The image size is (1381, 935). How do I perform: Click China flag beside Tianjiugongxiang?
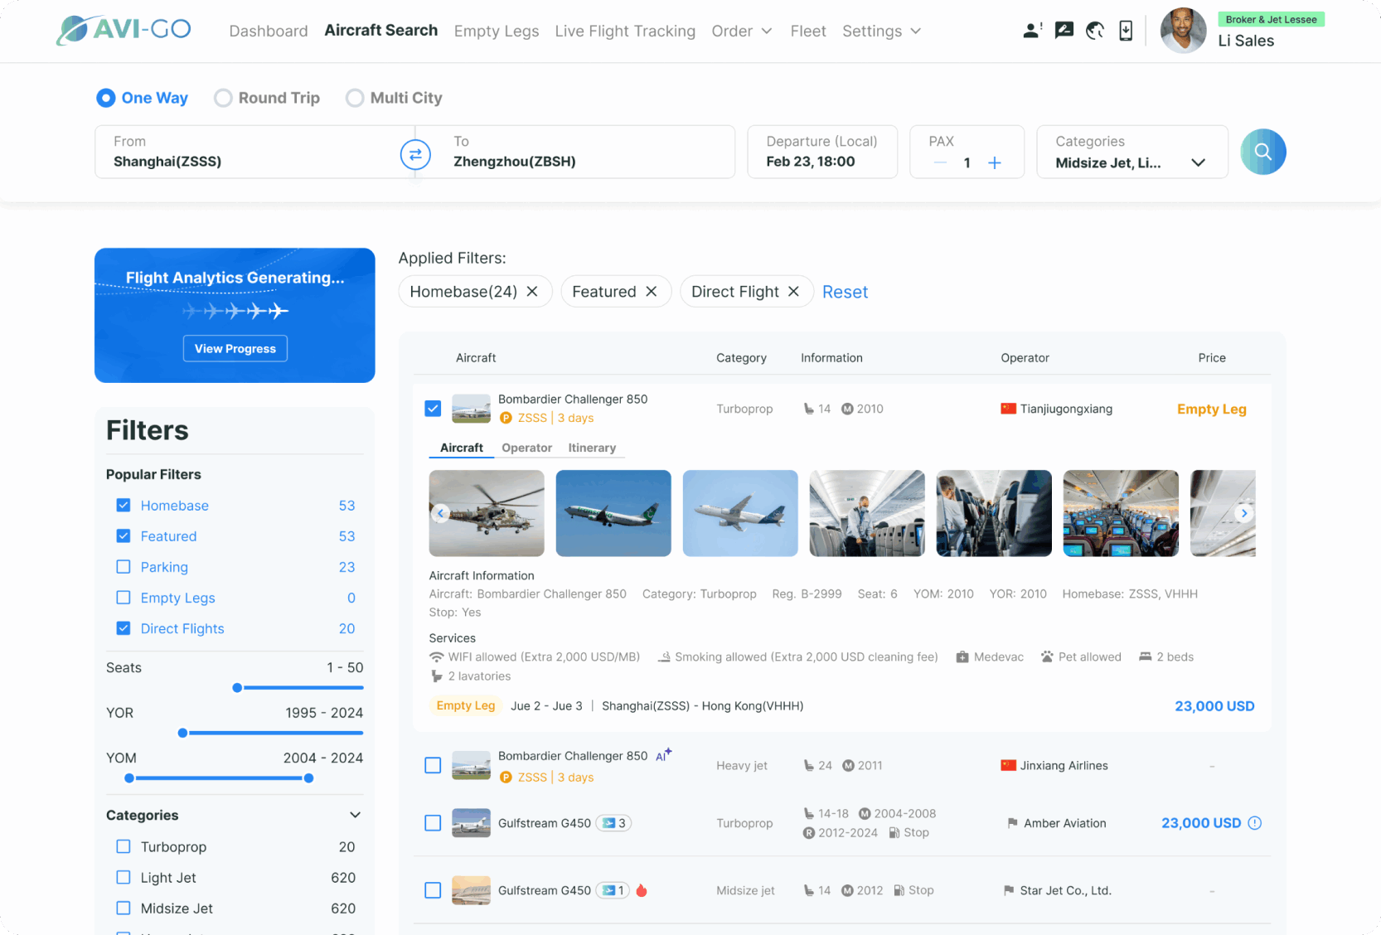pos(1008,409)
